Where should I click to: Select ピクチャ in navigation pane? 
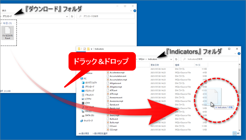click(87, 99)
